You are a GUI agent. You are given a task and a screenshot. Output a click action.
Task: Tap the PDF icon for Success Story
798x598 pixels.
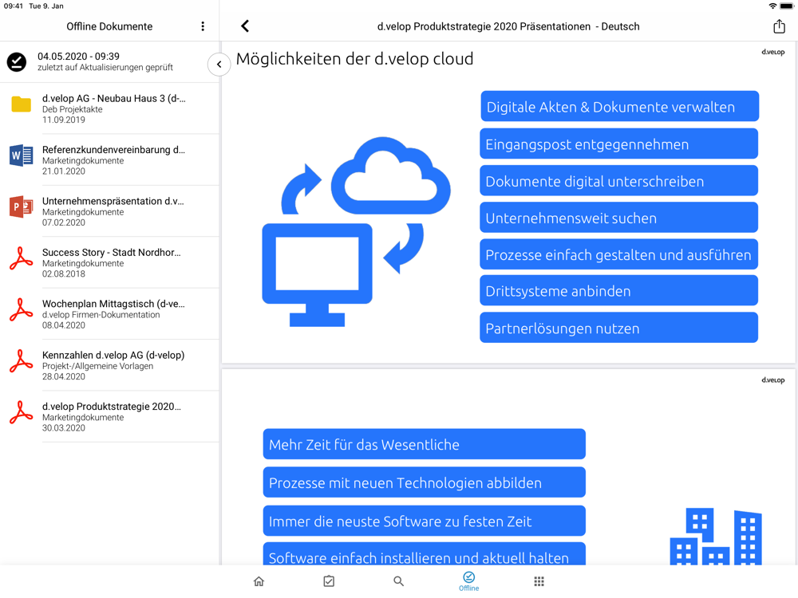22,258
